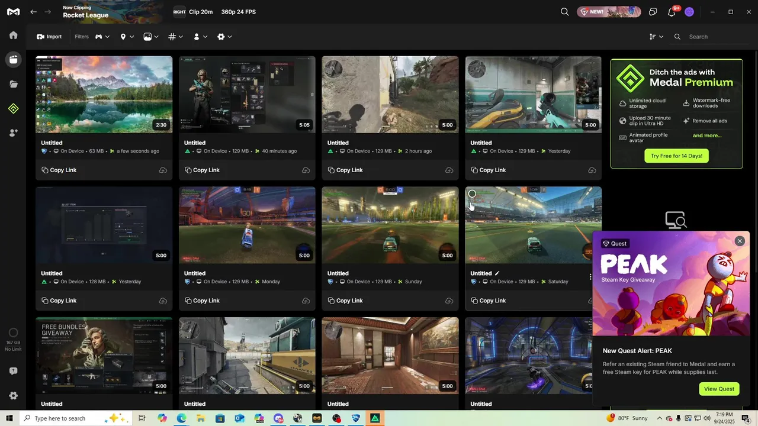Screen dimensions: 758x426
Task: Open the mountain lake thumbnail clip
Action: [x=104, y=95]
